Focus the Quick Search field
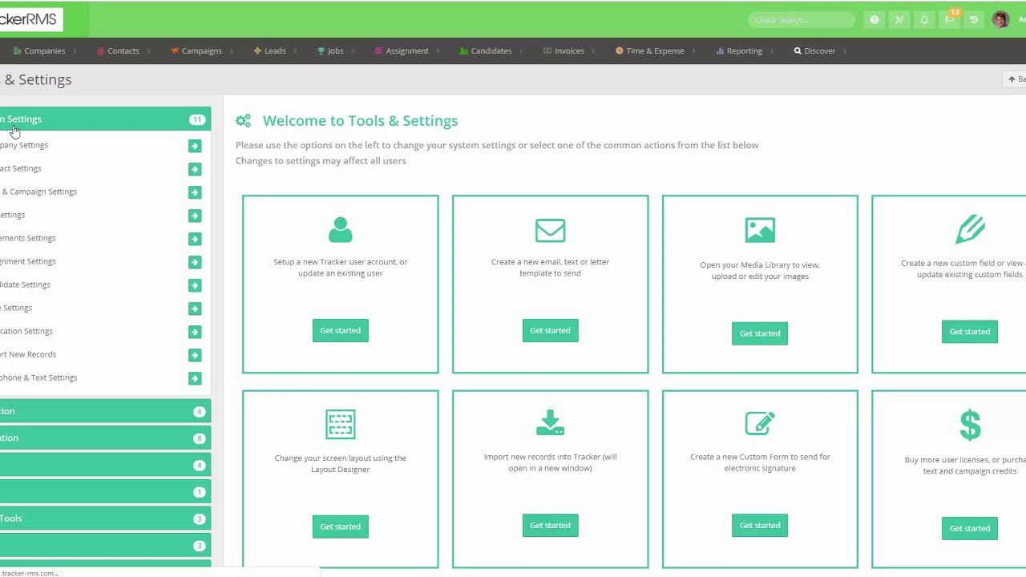Screen dimensions: 1026x577 802,20
